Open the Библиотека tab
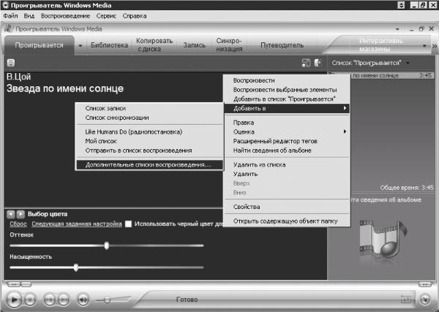Image resolution: width=439 pixels, height=312 pixels. 110,45
